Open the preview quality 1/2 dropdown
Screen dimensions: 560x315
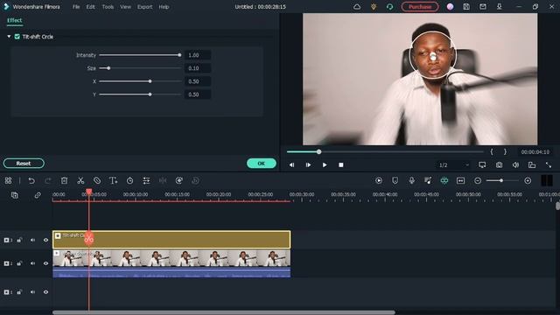coord(453,164)
